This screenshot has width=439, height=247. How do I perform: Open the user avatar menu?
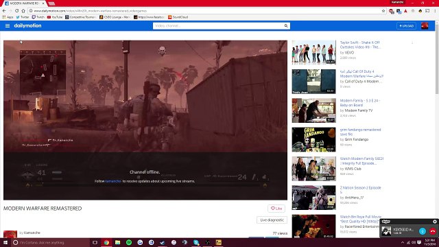[x=425, y=26]
